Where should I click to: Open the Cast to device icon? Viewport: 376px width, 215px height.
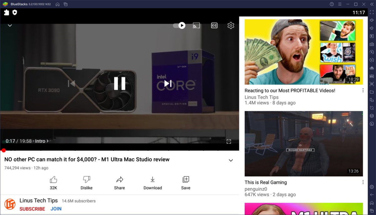(x=196, y=25)
